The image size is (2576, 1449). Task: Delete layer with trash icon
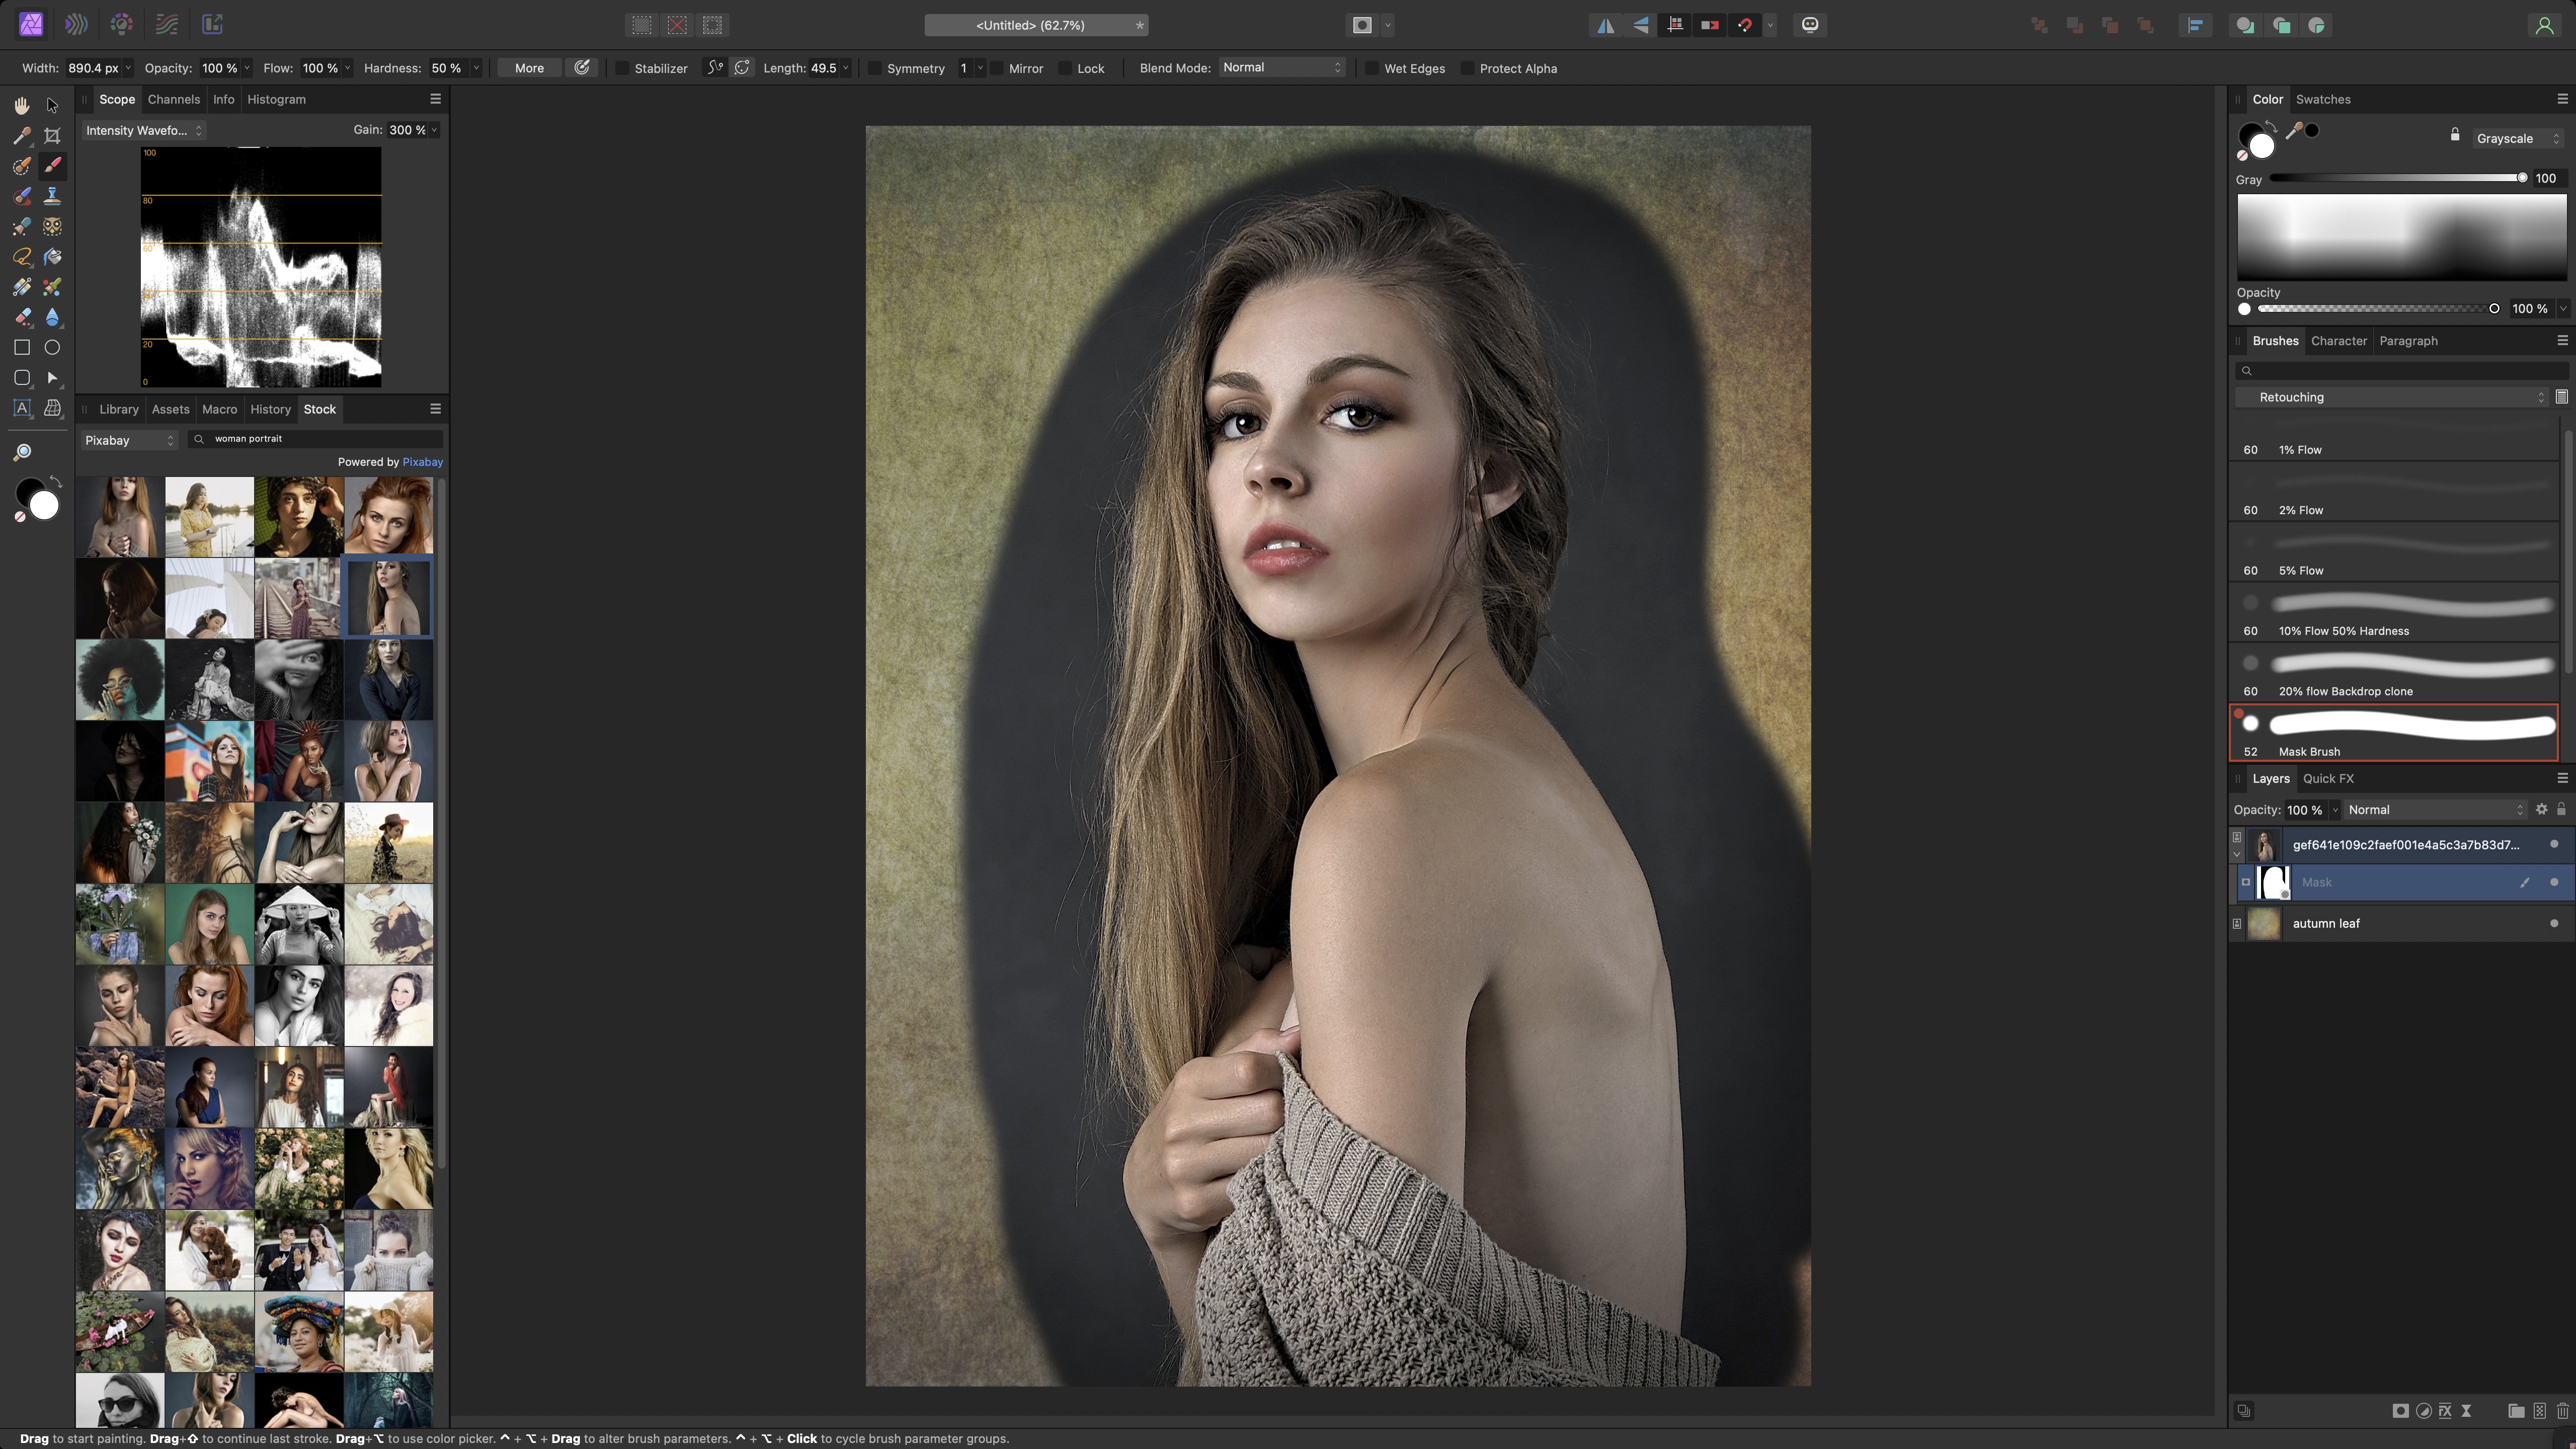2563,1411
